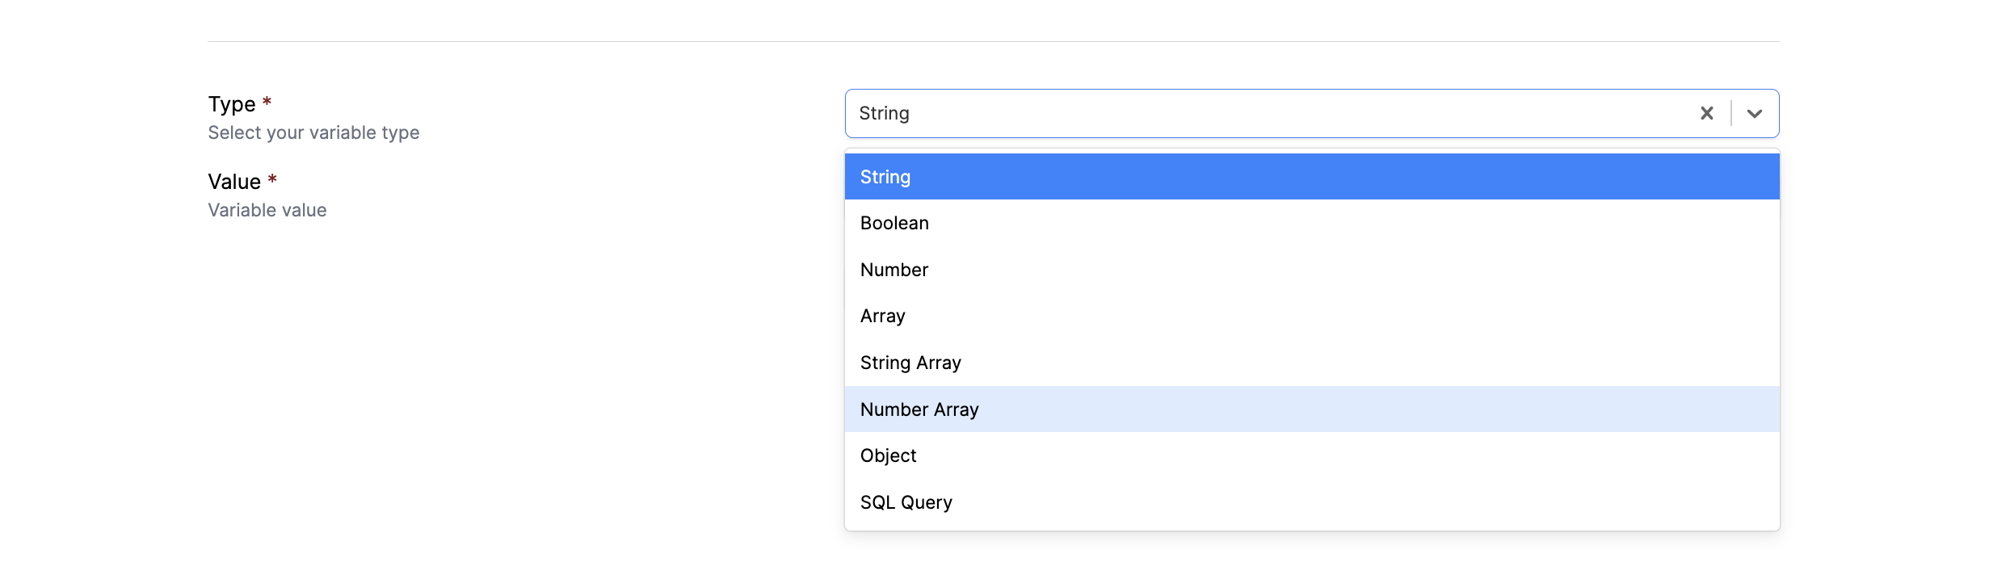Select the Number Array option
The width and height of the screenshot is (2010, 575).
pyautogui.click(x=1312, y=409)
